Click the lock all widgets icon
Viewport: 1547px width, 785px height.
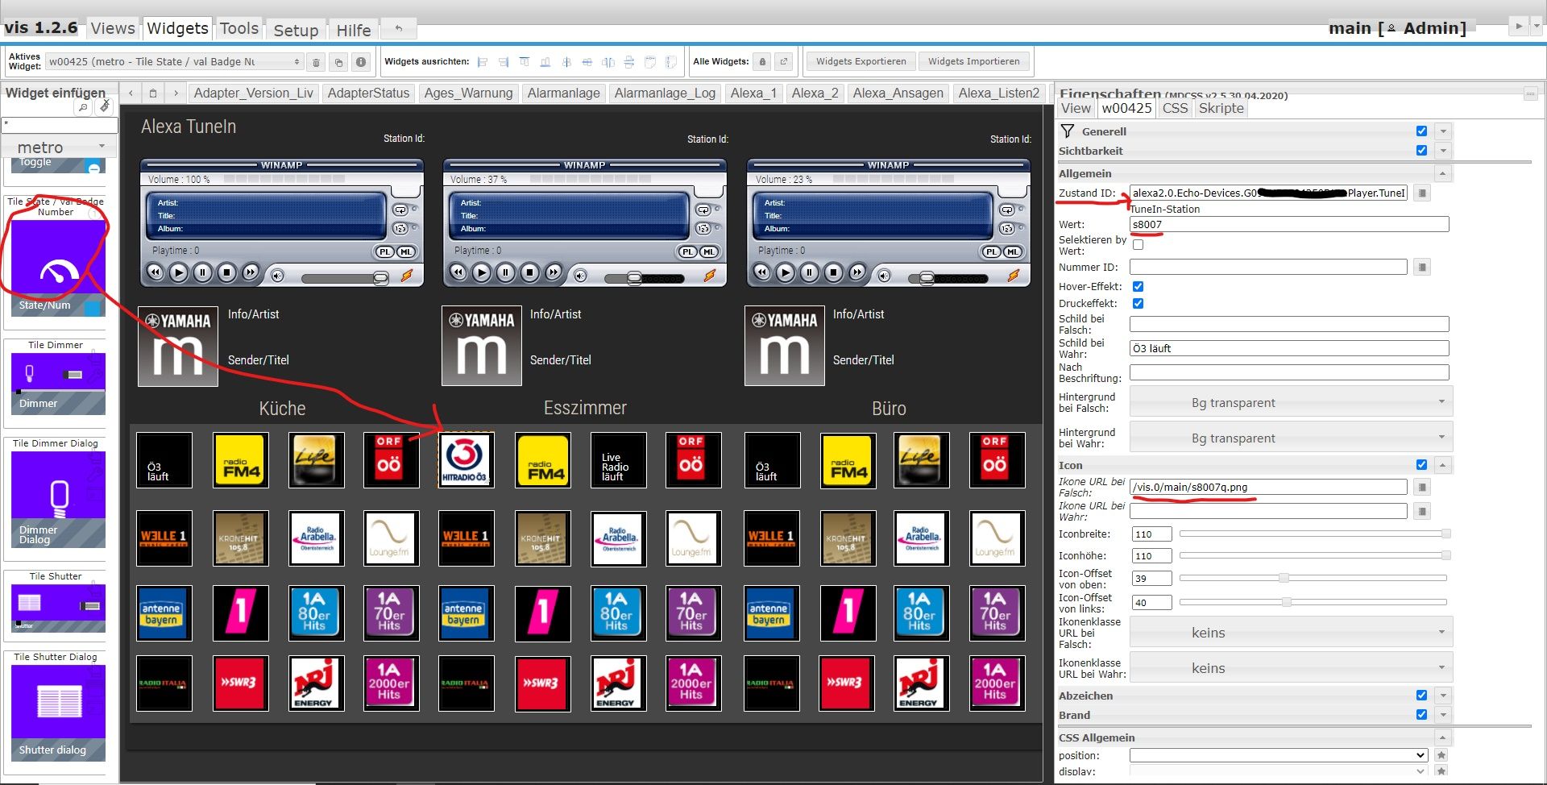[x=762, y=61]
